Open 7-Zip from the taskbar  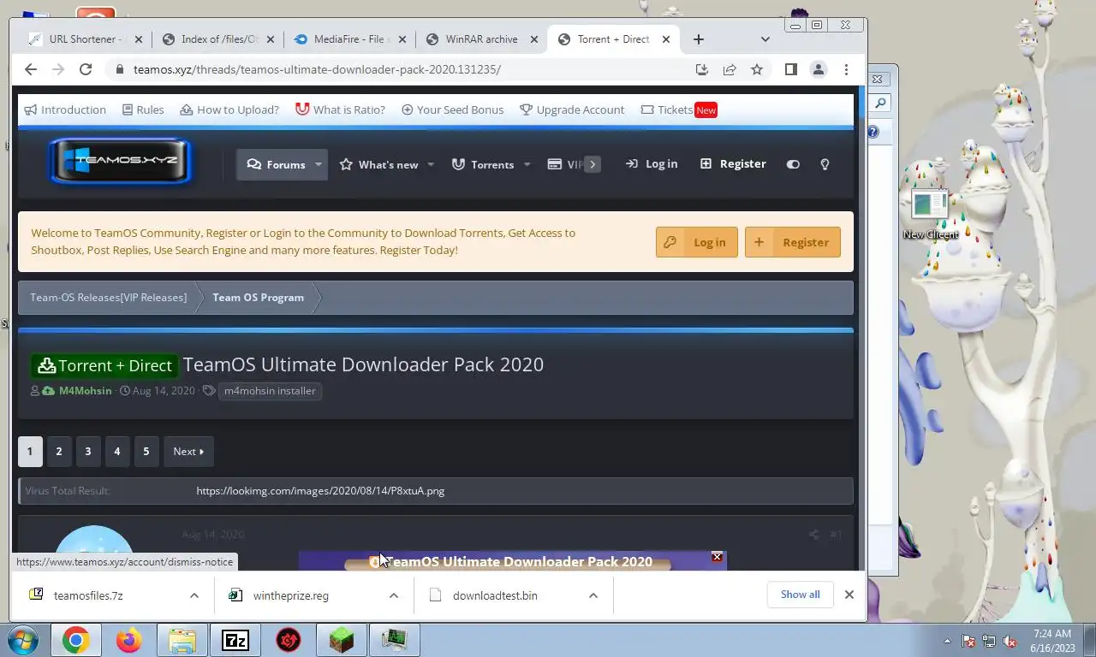click(235, 640)
